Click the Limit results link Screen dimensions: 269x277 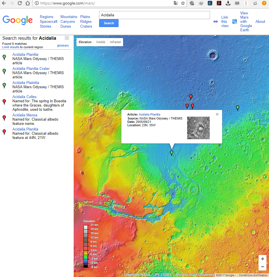(10, 47)
